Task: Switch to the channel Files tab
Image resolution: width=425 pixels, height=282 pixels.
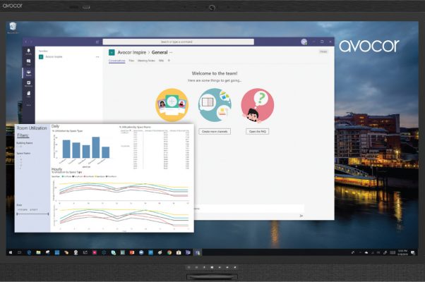Action: tap(131, 61)
